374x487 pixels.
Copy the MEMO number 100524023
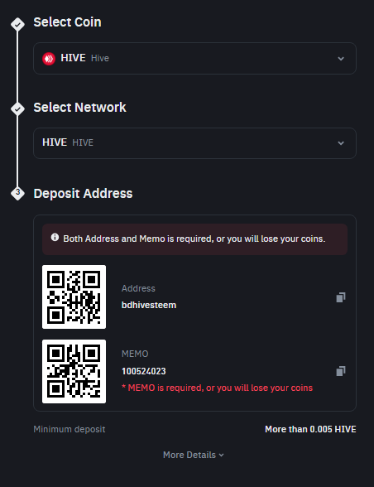click(341, 371)
